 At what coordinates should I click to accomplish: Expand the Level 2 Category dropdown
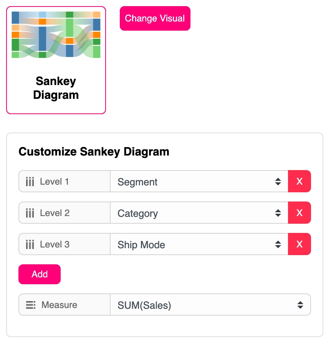click(199, 213)
